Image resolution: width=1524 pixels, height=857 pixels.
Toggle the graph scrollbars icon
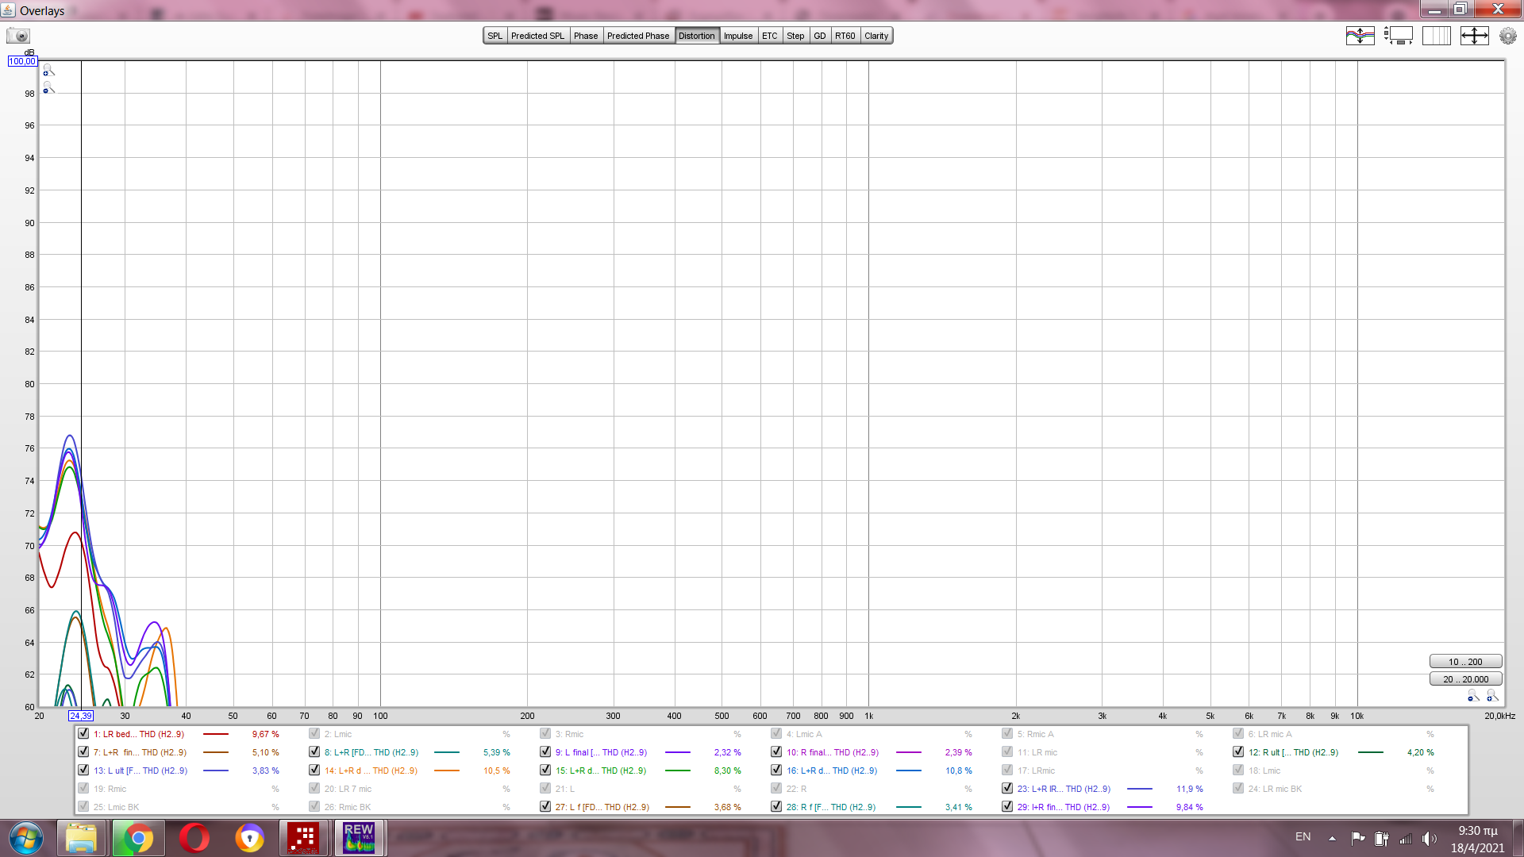[x=1398, y=36]
